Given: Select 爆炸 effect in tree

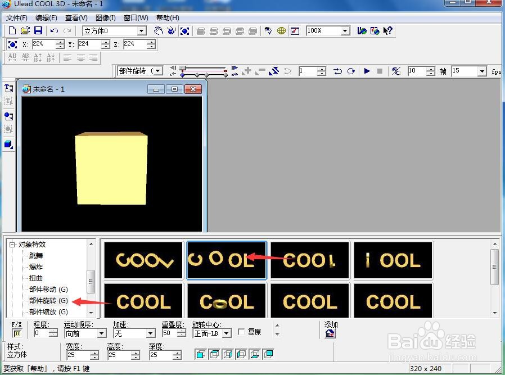Looking at the screenshot, I should point(36,267).
